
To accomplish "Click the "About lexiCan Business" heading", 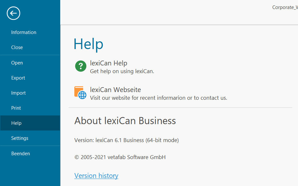I will point(125,121).
